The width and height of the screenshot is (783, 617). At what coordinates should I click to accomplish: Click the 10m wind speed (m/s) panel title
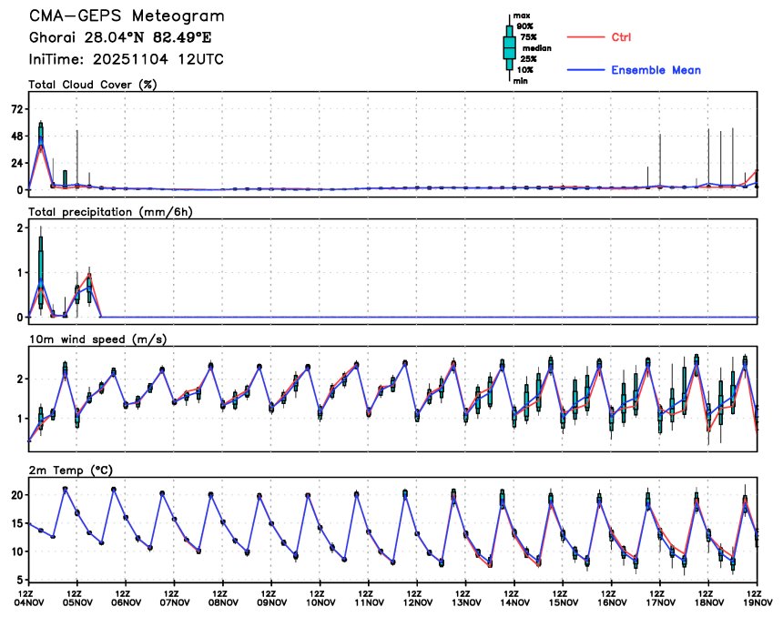(97, 339)
